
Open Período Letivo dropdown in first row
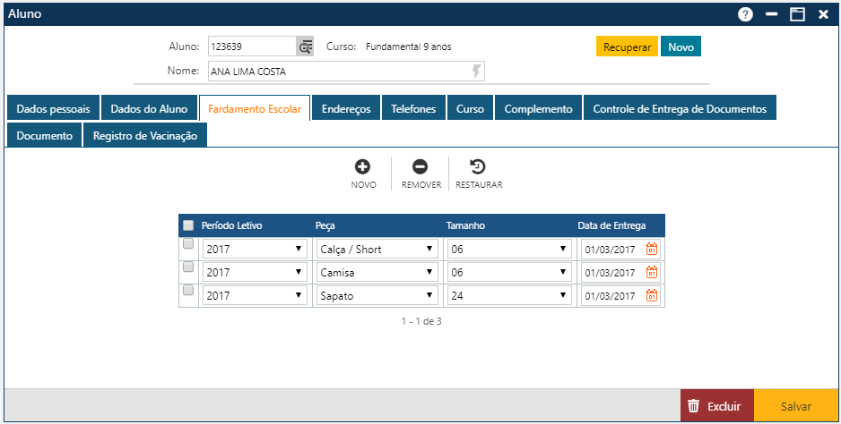[x=254, y=250]
